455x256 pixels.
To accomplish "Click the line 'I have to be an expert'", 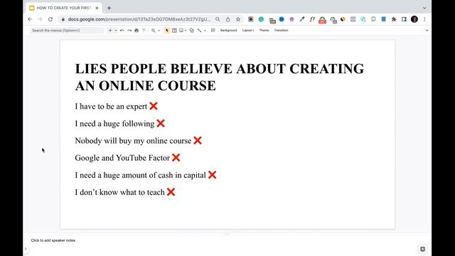I will 111,106.
